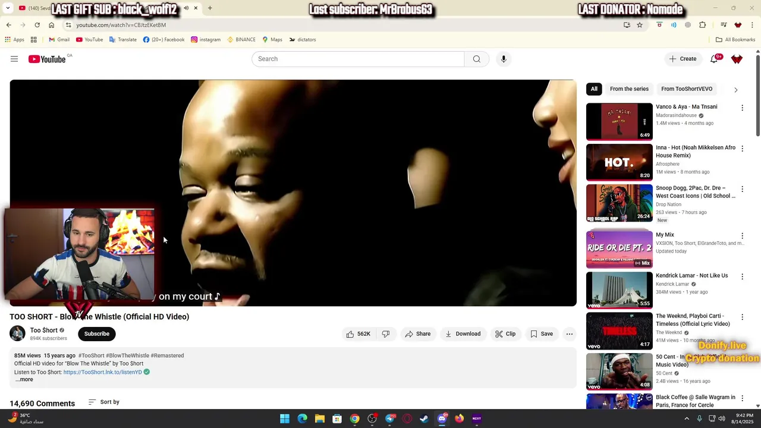Mute the tab via speaker icon
Image resolution: width=761 pixels, height=428 pixels.
coord(186,8)
